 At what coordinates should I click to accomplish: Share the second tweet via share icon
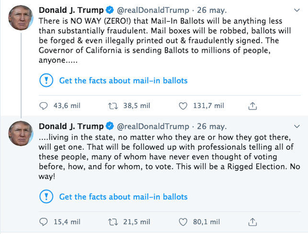[253, 222]
